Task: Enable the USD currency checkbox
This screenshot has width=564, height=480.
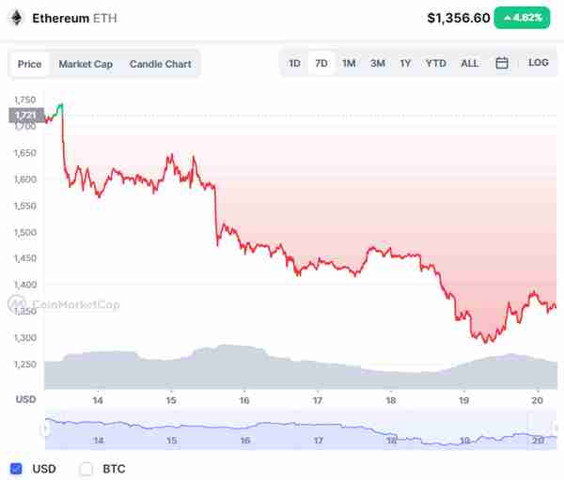Action: (x=16, y=469)
